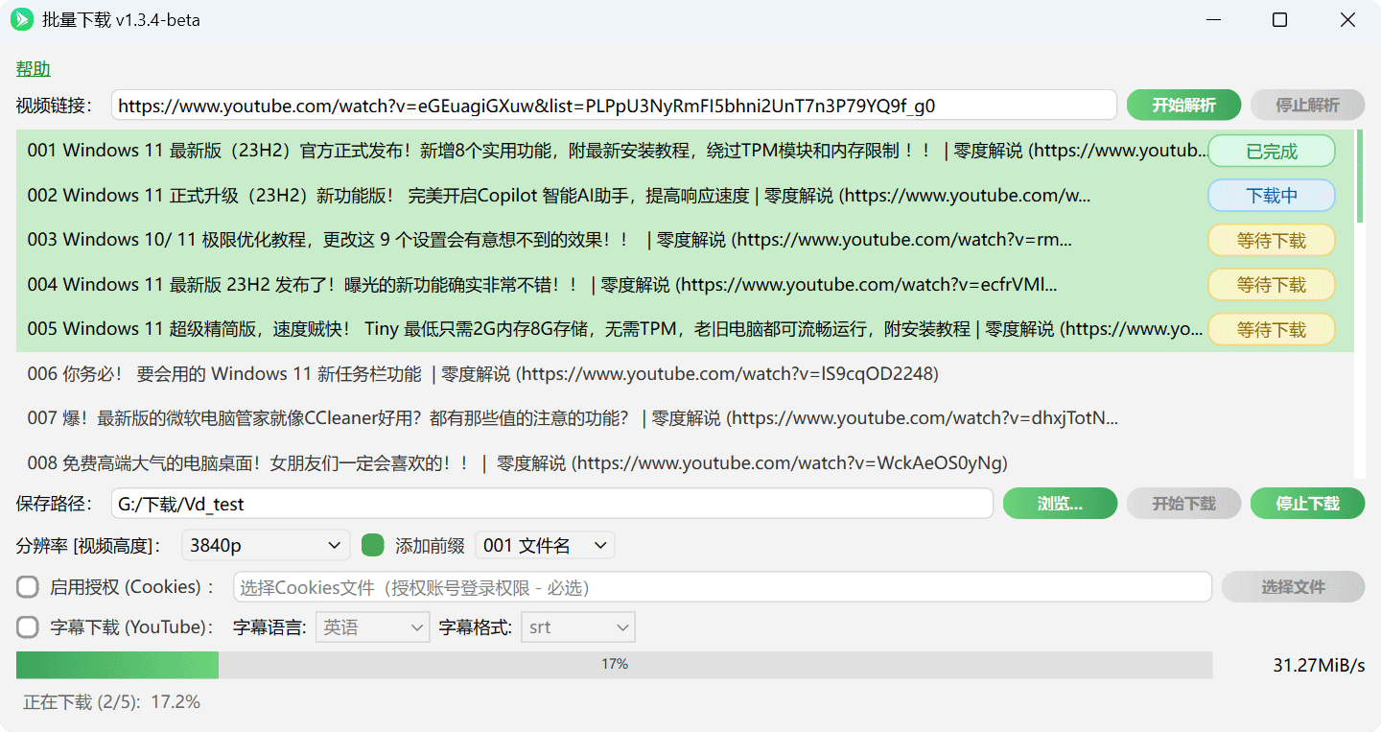Open the 字幕语言 英语 dropdown
Image resolution: width=1381 pixels, height=732 pixels.
point(373,627)
